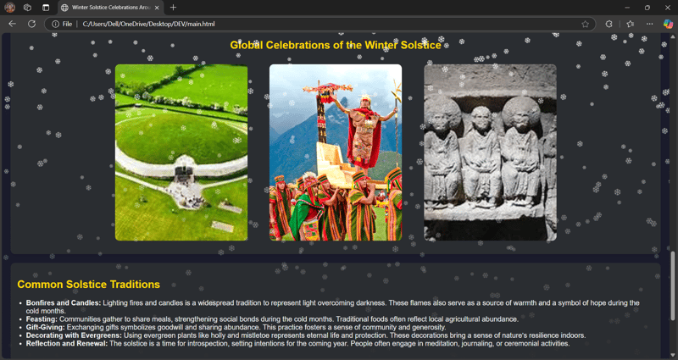Image resolution: width=678 pixels, height=360 pixels.
Task: Open the Workspaces icon
Action: [28, 8]
